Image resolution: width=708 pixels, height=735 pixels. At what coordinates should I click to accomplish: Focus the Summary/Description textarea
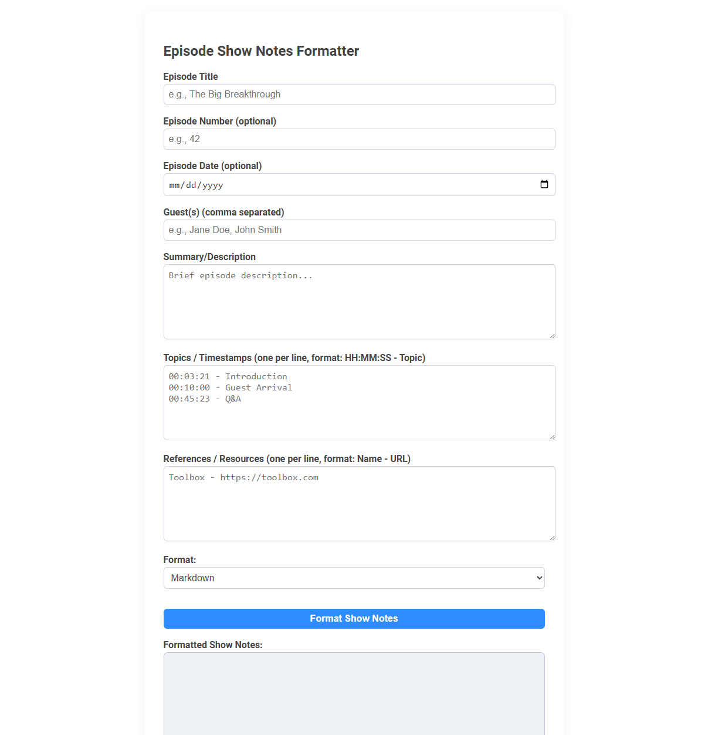tap(359, 301)
